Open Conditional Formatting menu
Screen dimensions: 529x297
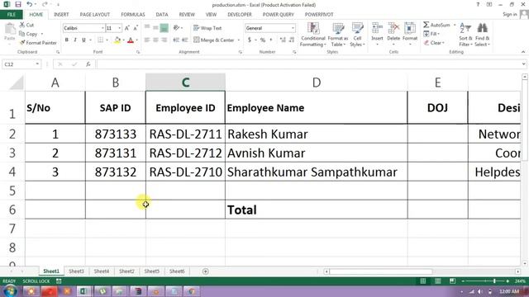(313, 35)
